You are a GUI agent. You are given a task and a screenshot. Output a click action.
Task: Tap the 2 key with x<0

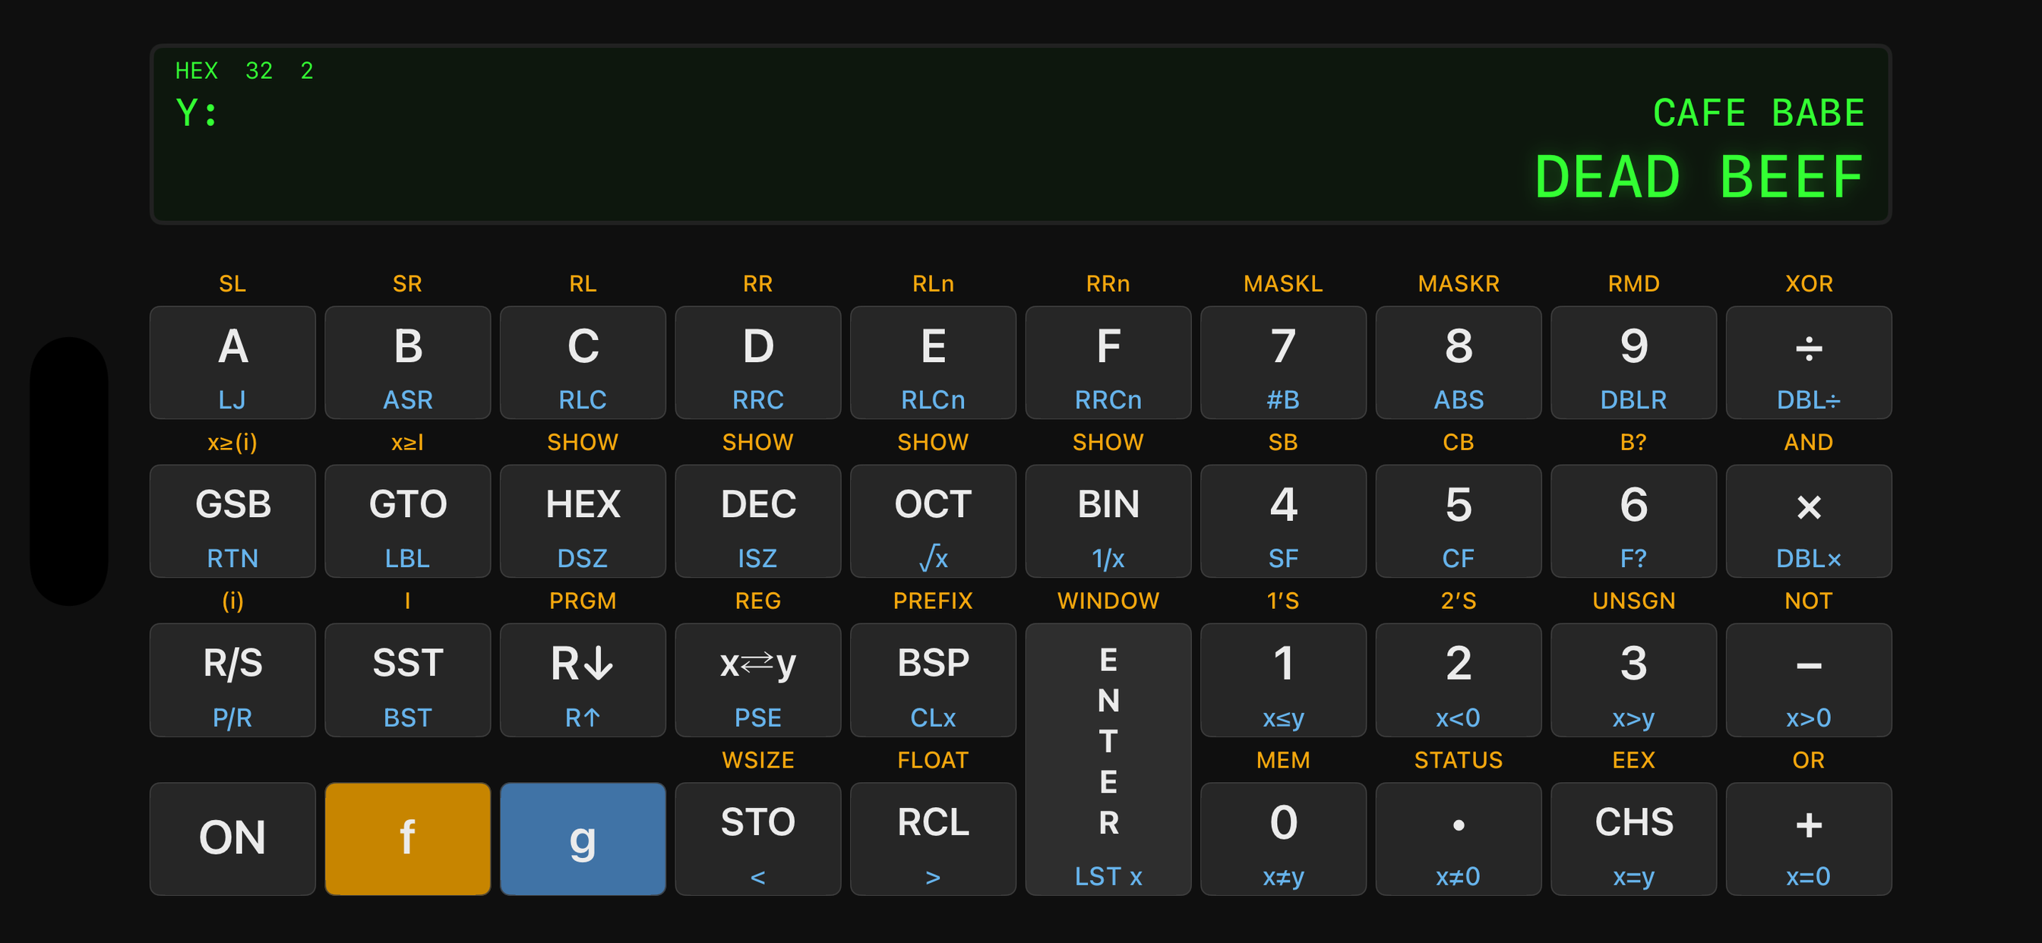pyautogui.click(x=1459, y=680)
